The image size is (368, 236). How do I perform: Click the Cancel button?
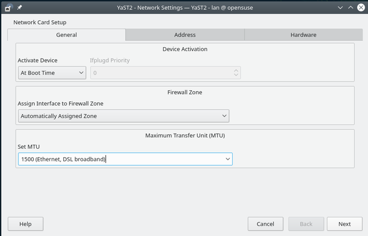tap(266, 224)
